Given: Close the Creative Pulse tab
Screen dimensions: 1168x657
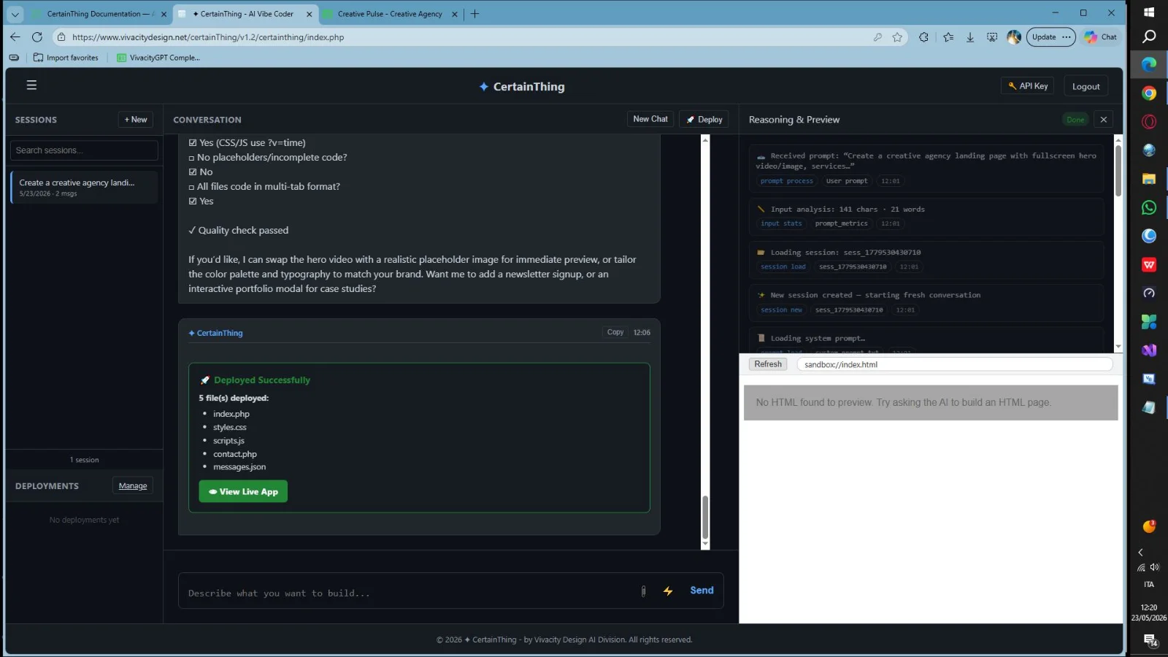Looking at the screenshot, I should pos(455,14).
